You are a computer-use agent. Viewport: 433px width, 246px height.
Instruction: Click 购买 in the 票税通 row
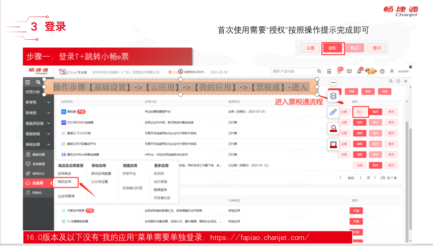(x=375, y=112)
